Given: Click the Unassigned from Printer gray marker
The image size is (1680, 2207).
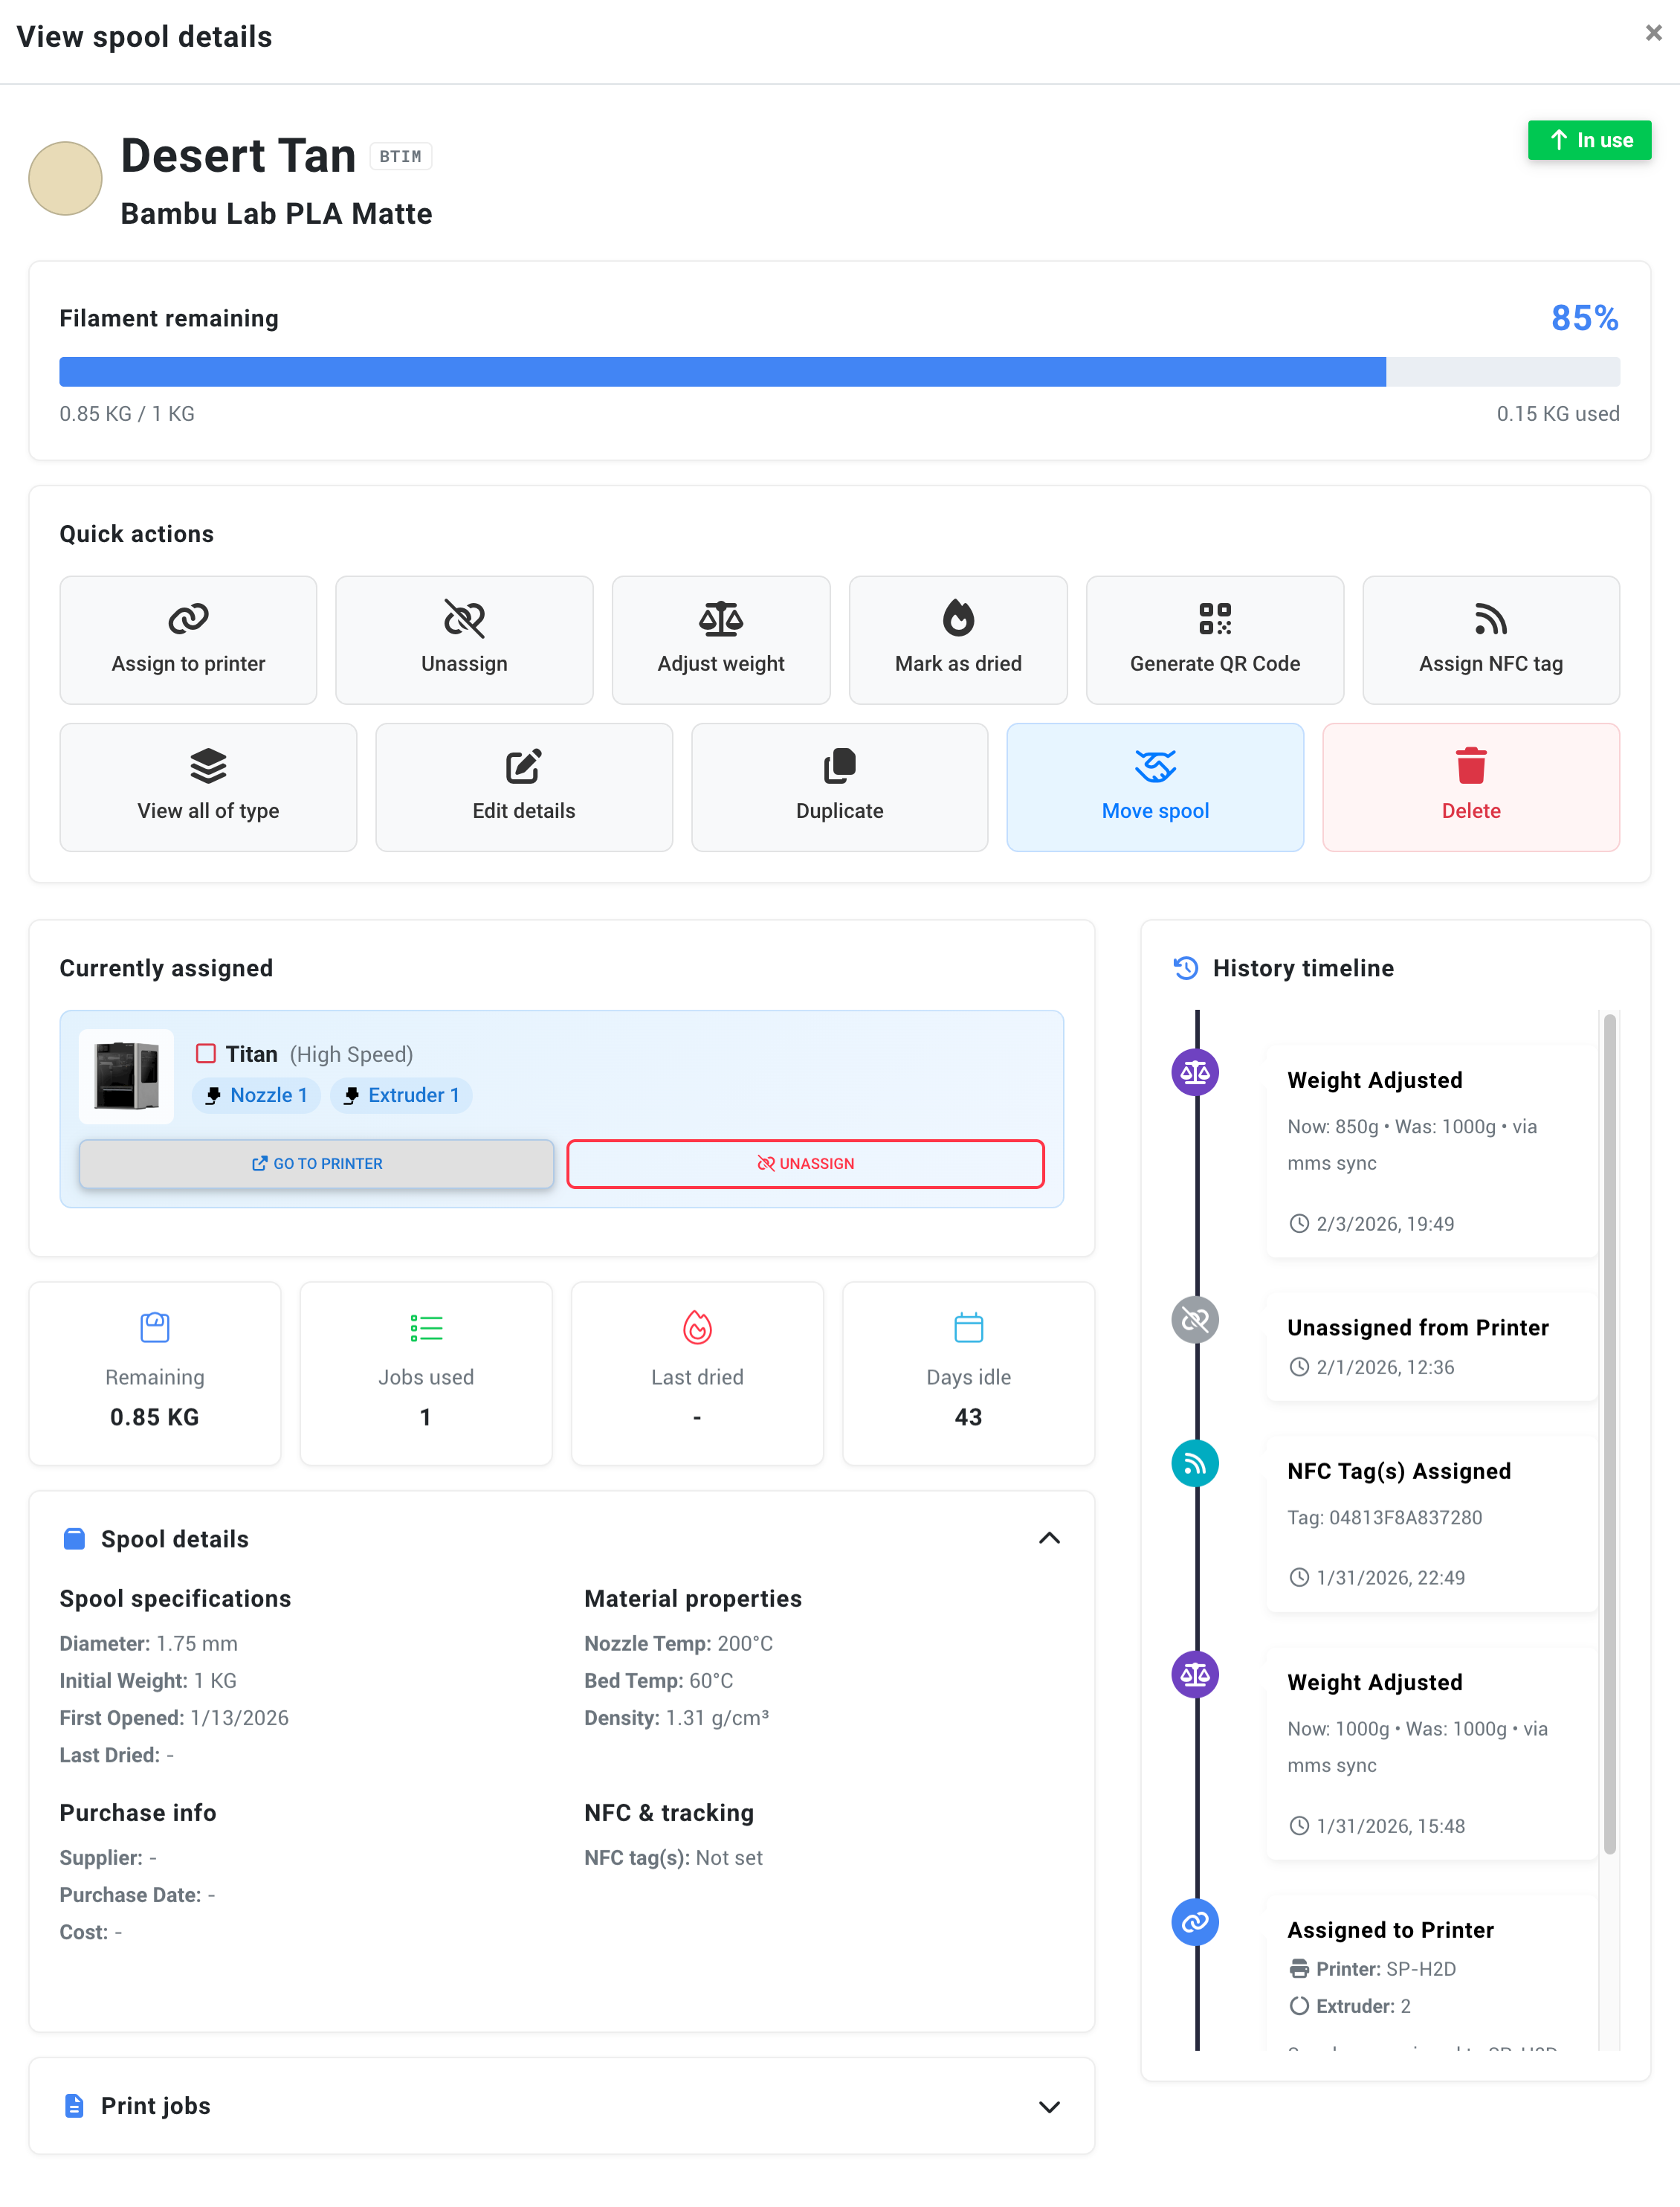Looking at the screenshot, I should [1195, 1320].
